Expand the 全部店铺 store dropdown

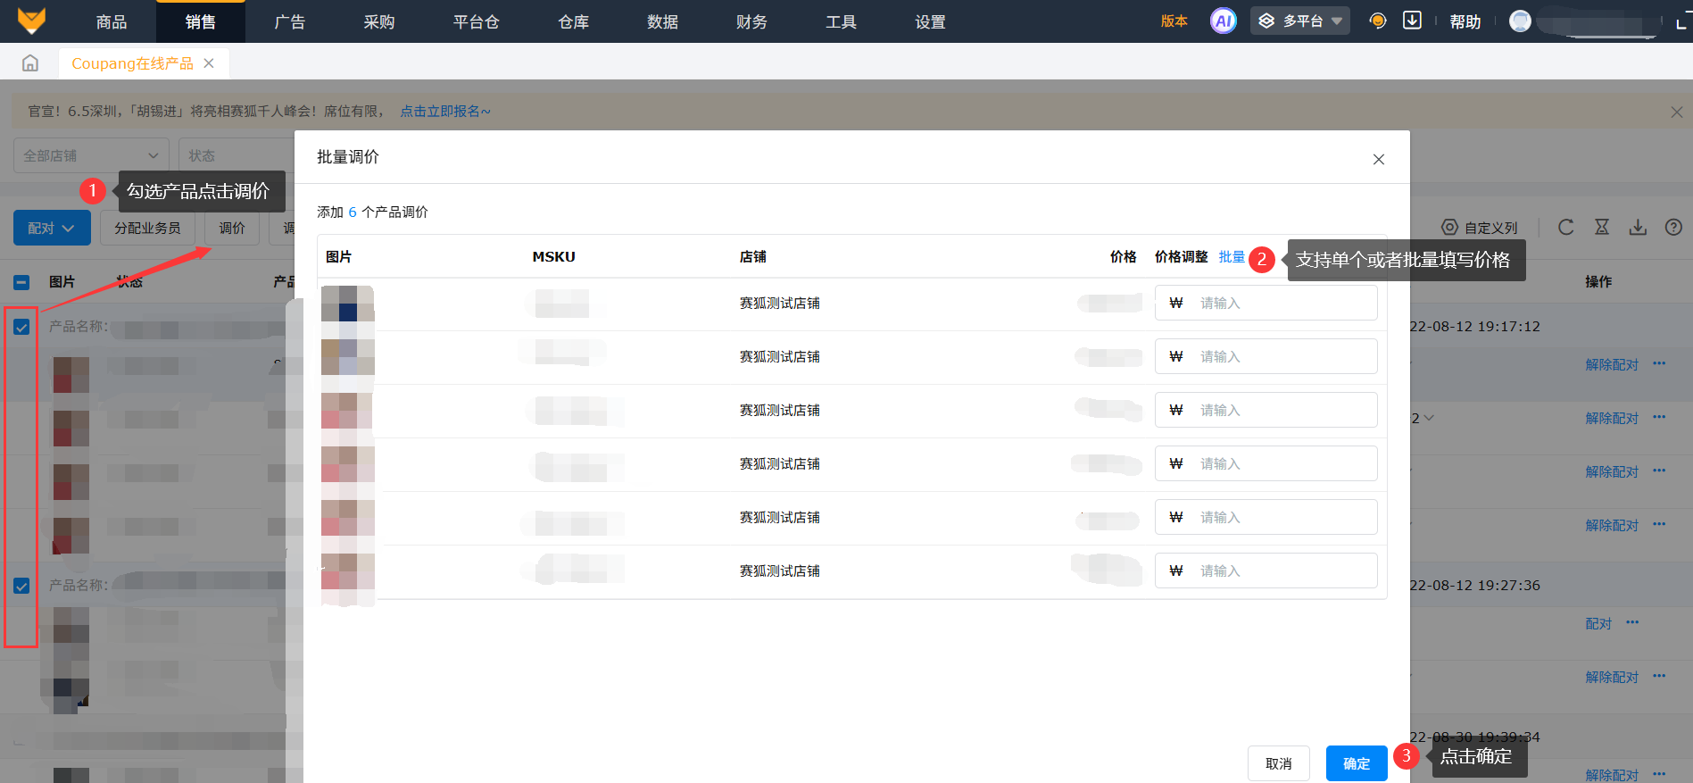click(x=91, y=155)
